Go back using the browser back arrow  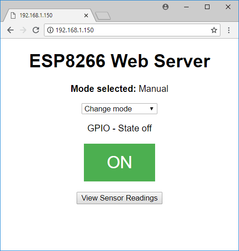click(10, 30)
